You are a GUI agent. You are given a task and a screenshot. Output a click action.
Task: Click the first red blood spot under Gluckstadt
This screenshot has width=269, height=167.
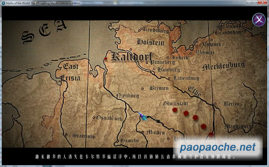[175, 110]
